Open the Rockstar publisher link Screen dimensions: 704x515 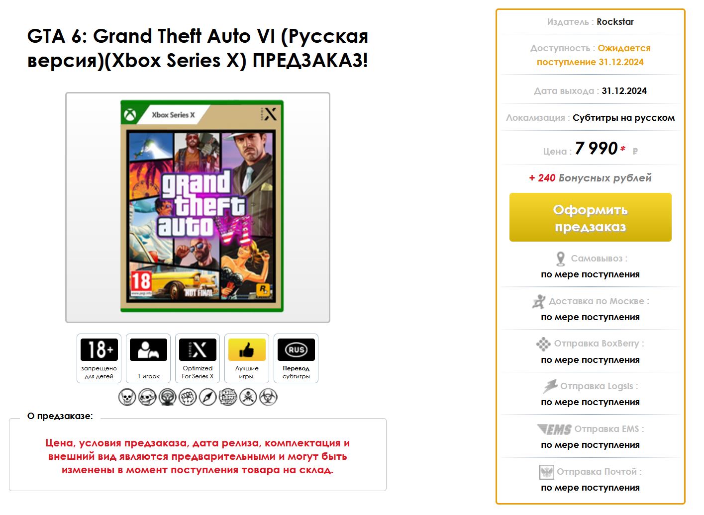click(615, 22)
